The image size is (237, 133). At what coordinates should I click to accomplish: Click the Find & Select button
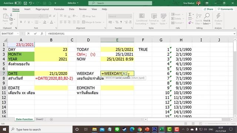207,19
